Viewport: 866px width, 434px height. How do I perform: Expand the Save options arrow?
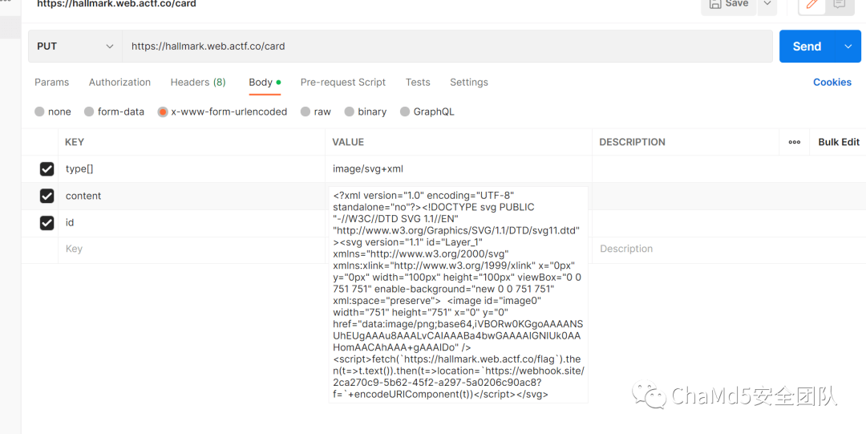(767, 4)
